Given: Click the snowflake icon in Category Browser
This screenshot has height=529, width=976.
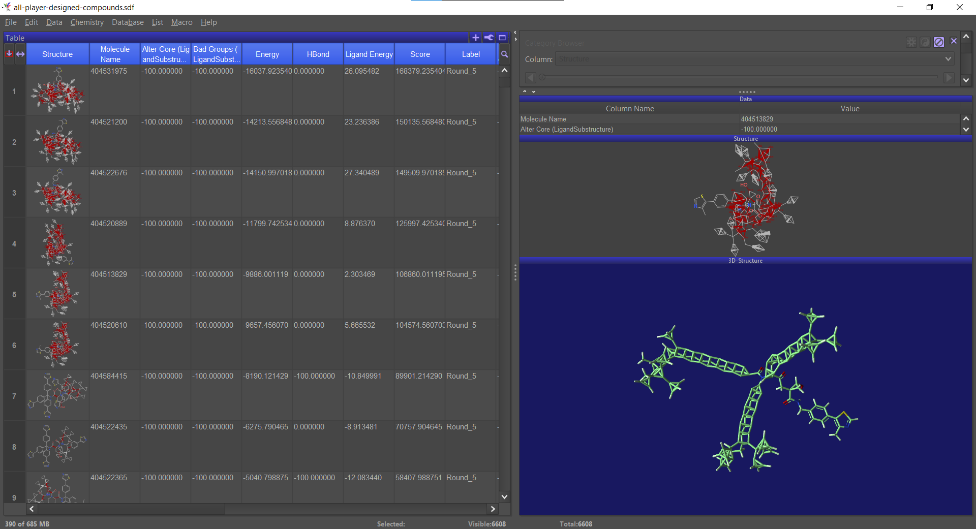Looking at the screenshot, I should coord(911,42).
